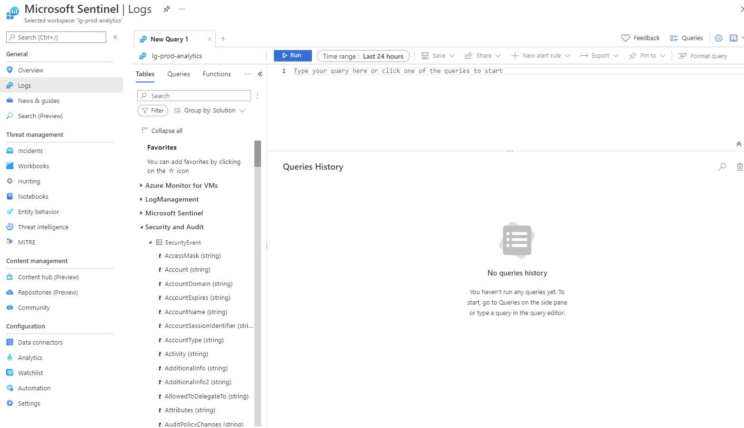
Task: Change the time range Last 24 hours
Action: tap(363, 56)
